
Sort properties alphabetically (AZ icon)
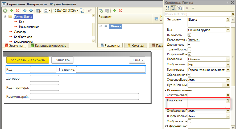(x=167, y=8)
